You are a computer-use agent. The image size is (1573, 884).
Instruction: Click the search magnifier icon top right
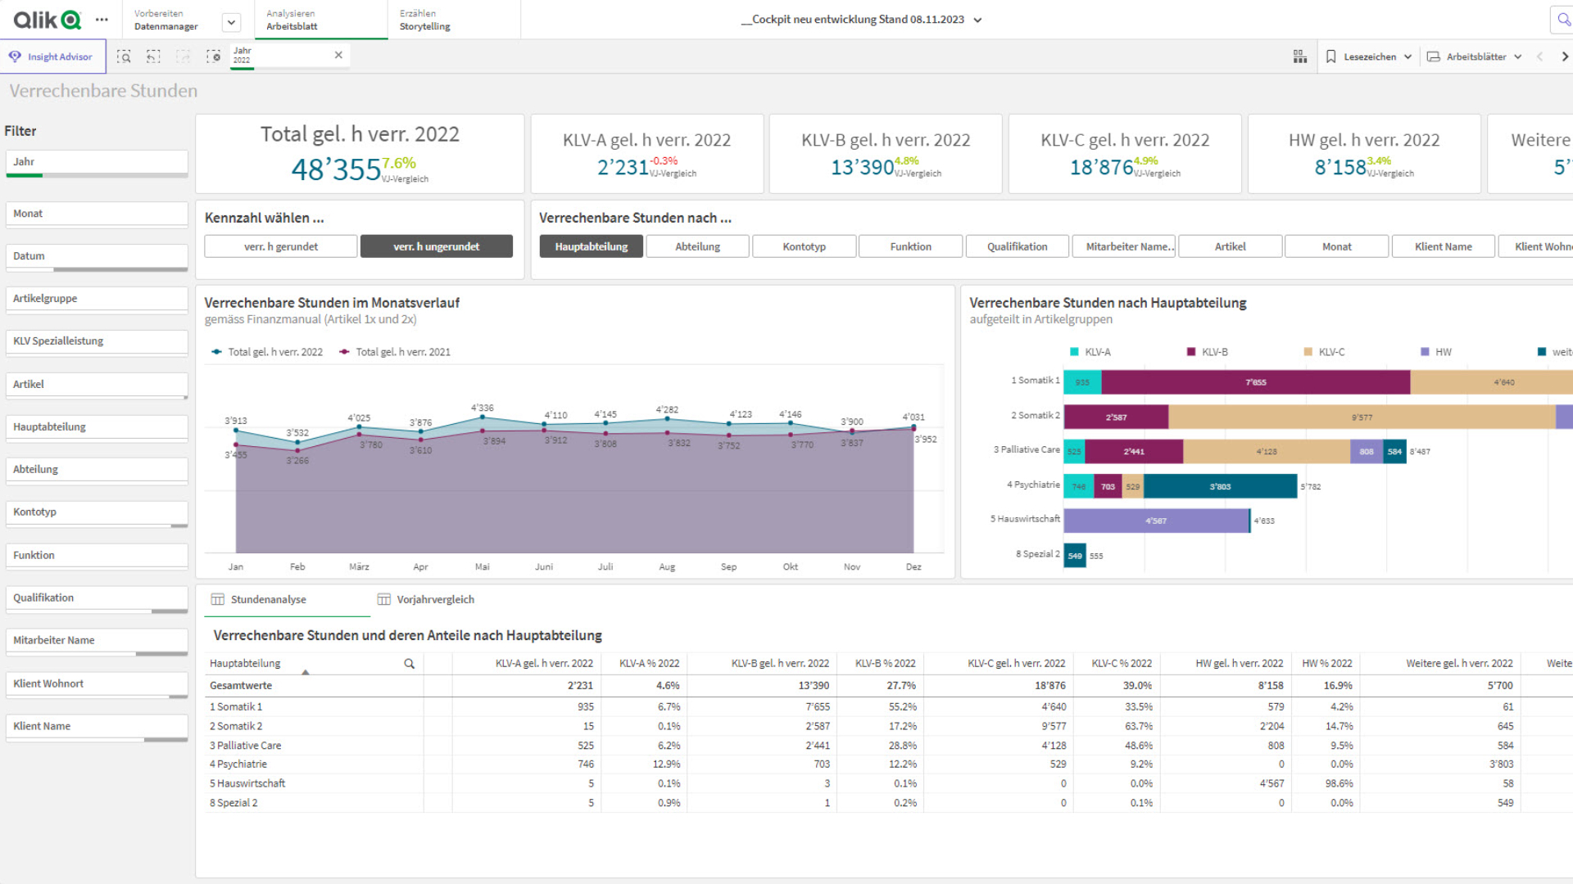click(1562, 20)
